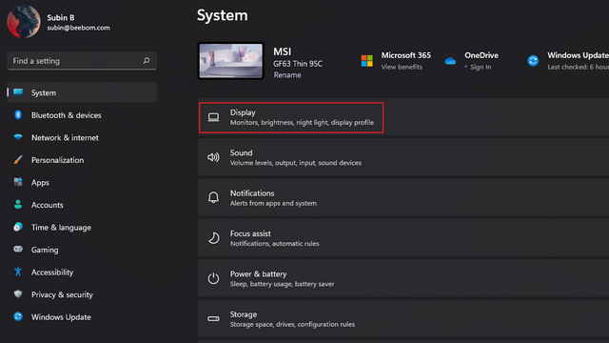
Task: Click the Display laptop icon
Action: [x=213, y=117]
